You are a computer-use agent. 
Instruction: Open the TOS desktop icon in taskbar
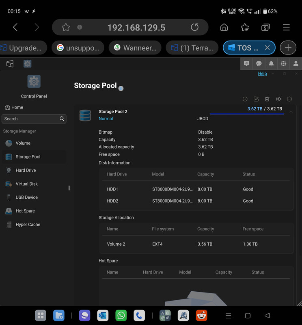point(10,64)
